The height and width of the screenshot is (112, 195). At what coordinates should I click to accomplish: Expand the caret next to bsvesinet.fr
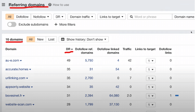tap(24, 96)
